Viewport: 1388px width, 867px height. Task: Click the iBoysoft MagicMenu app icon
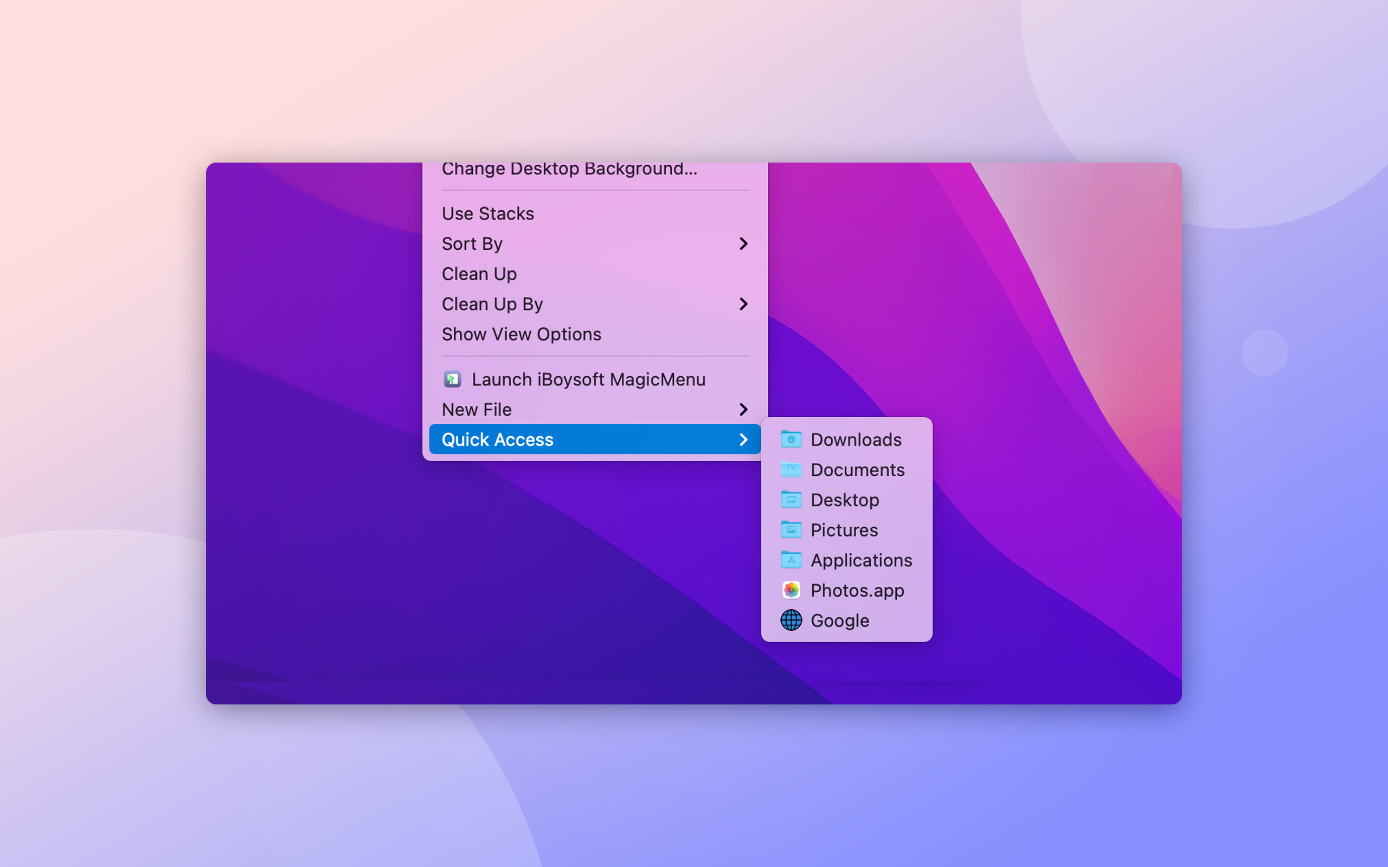(453, 379)
